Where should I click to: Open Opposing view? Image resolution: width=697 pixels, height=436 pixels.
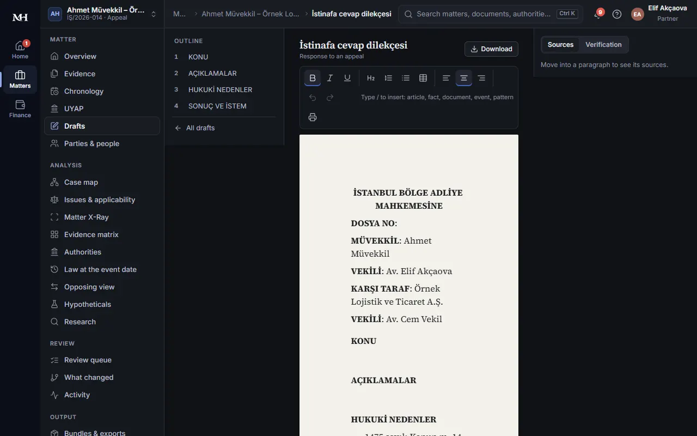pyautogui.click(x=102, y=287)
